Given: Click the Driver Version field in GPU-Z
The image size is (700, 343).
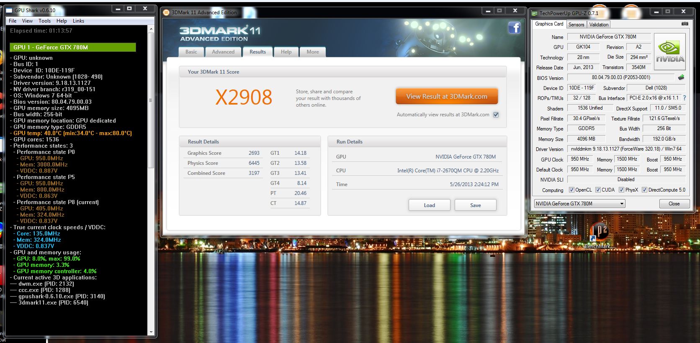Looking at the screenshot, I should [626, 149].
